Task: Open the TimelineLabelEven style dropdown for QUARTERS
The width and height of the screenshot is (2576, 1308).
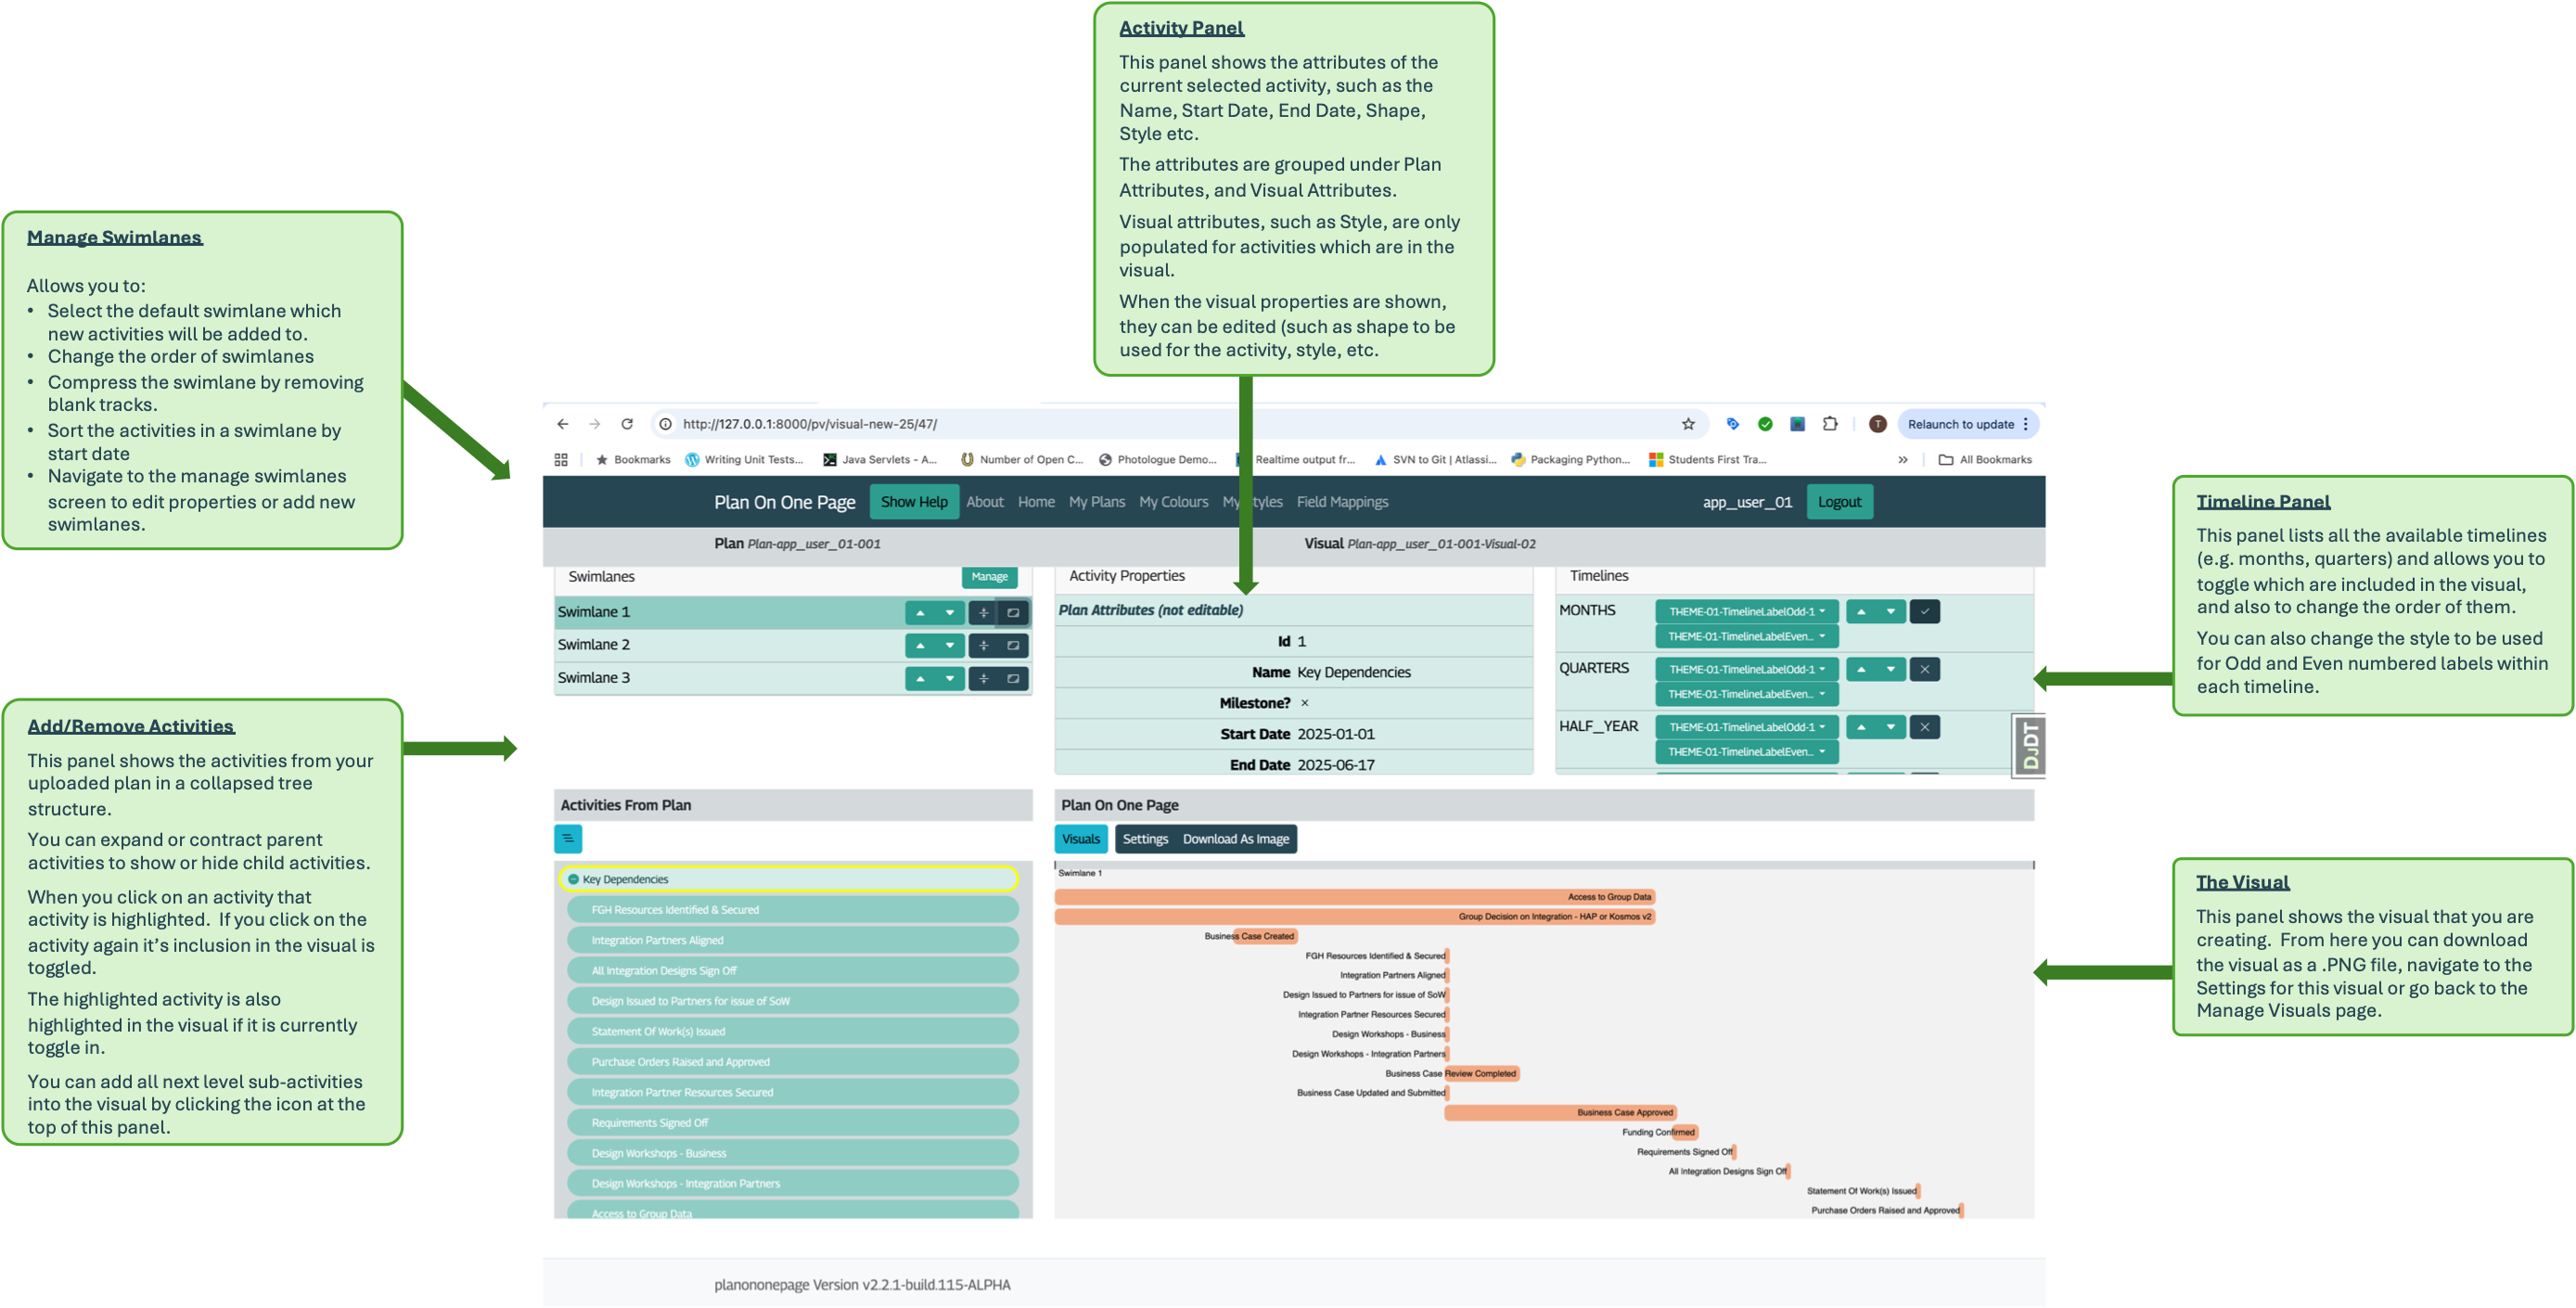Action: (1746, 693)
